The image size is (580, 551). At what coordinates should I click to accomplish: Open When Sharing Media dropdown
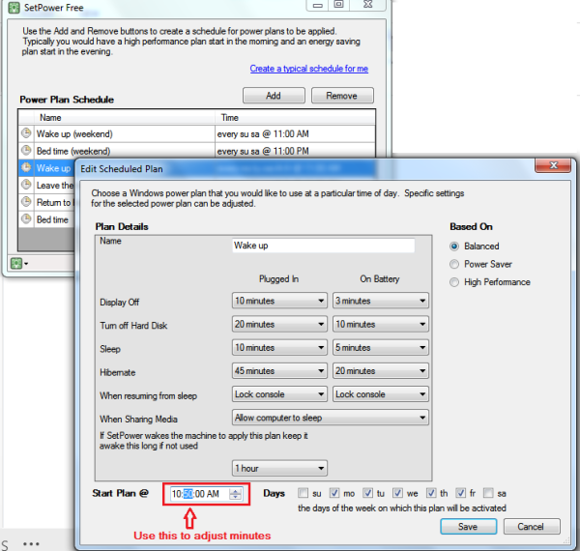coord(331,418)
